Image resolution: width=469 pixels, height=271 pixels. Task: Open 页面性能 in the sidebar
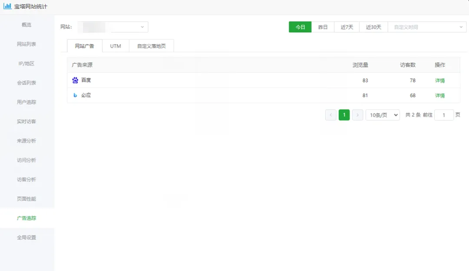point(26,199)
